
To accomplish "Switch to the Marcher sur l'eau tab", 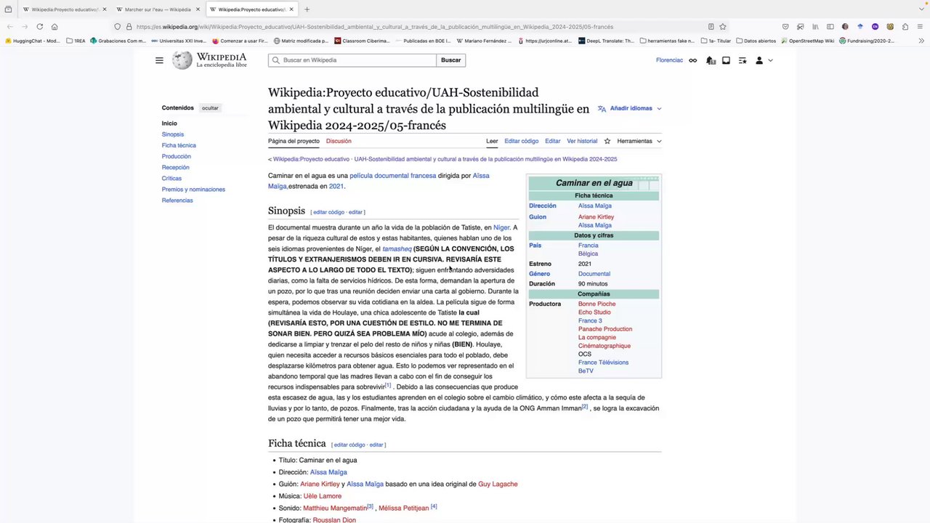I will pos(158,9).
